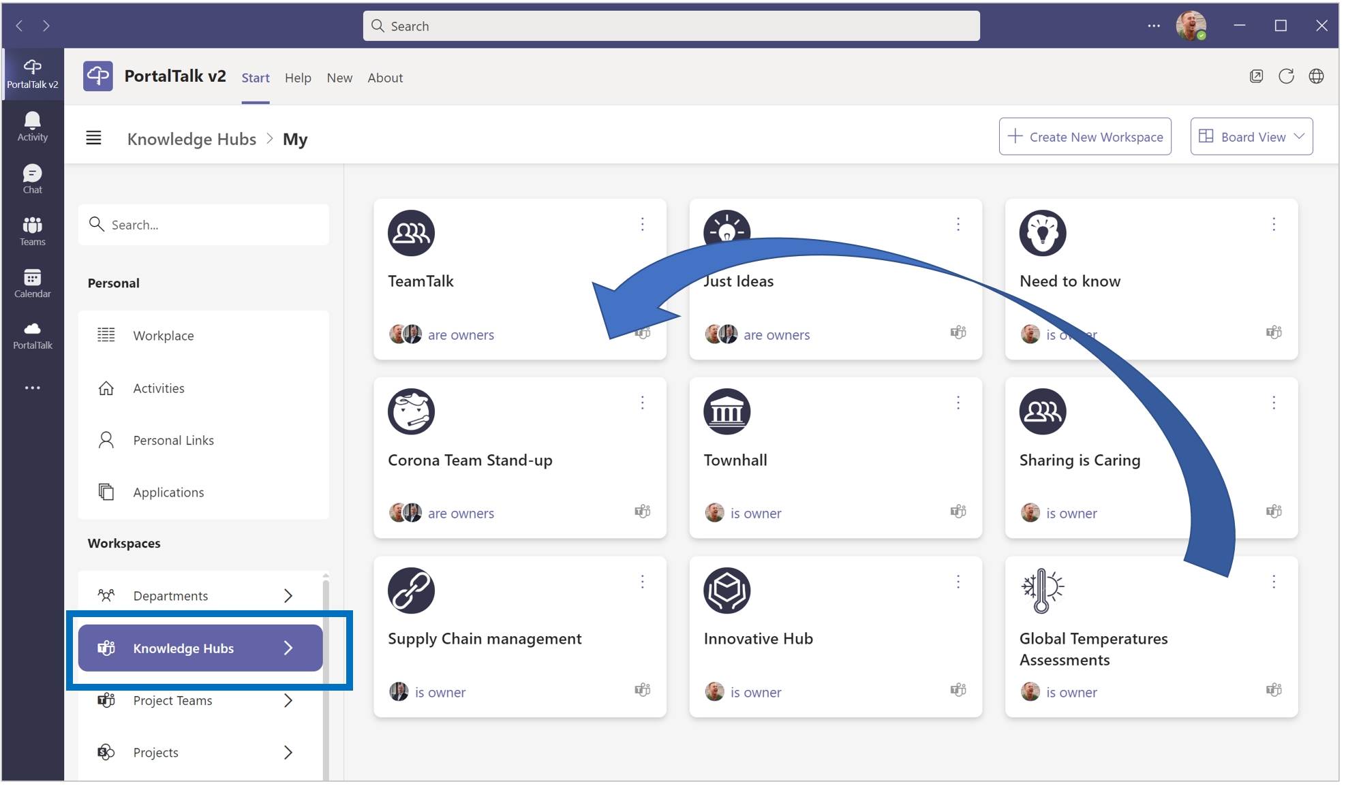Click 'are owners' on Corona Team Stand-up card
The height and width of the screenshot is (786, 1346).
[461, 514]
